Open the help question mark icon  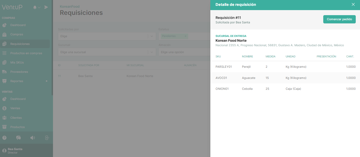click(x=4, y=138)
